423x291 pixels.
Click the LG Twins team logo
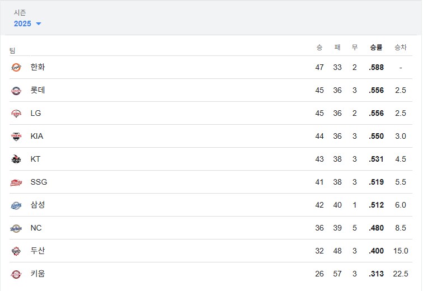[16, 114]
